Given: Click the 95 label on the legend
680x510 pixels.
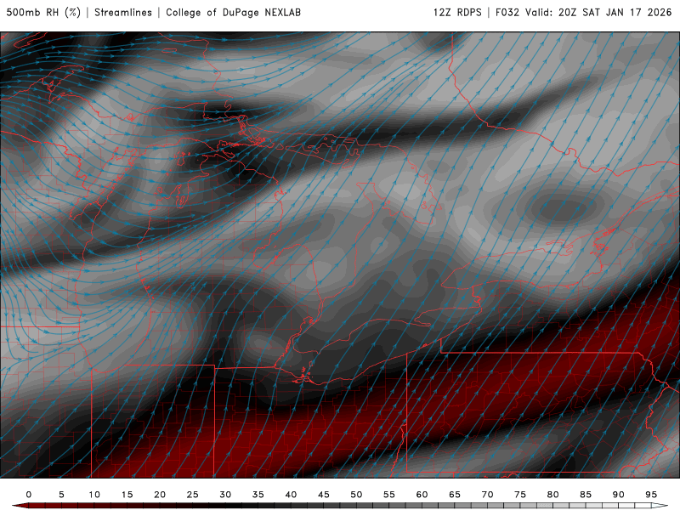Looking at the screenshot, I should pyautogui.click(x=651, y=495).
